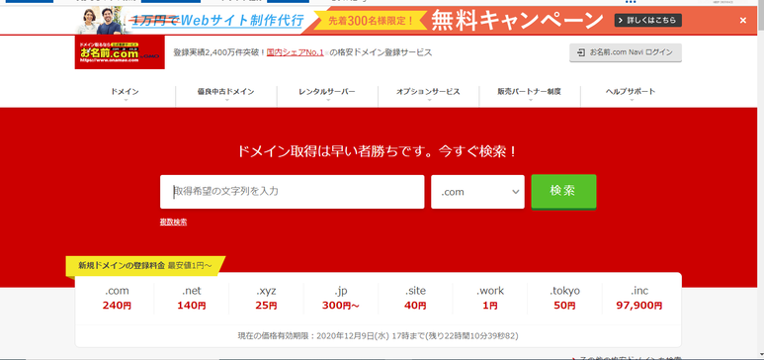Image resolution: width=764 pixels, height=360 pixels.
Task: Focus the domain name search field
Action: (x=292, y=192)
